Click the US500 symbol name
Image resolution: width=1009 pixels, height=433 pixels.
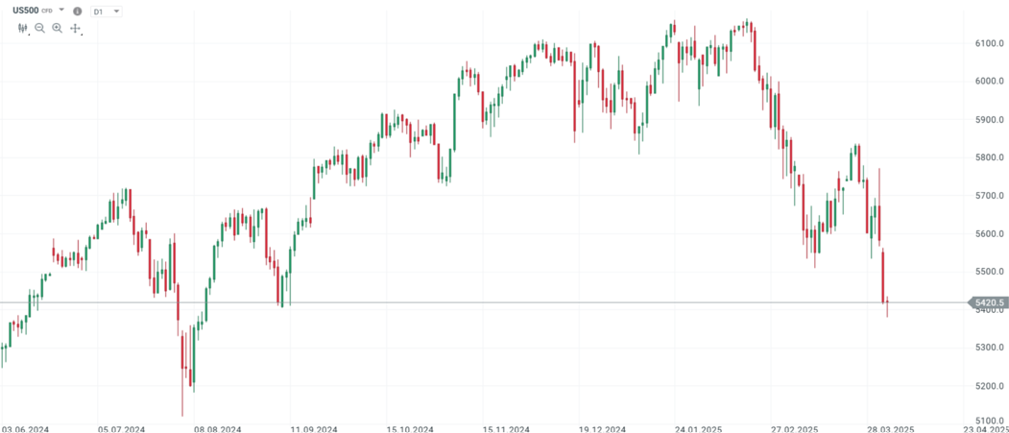point(25,11)
